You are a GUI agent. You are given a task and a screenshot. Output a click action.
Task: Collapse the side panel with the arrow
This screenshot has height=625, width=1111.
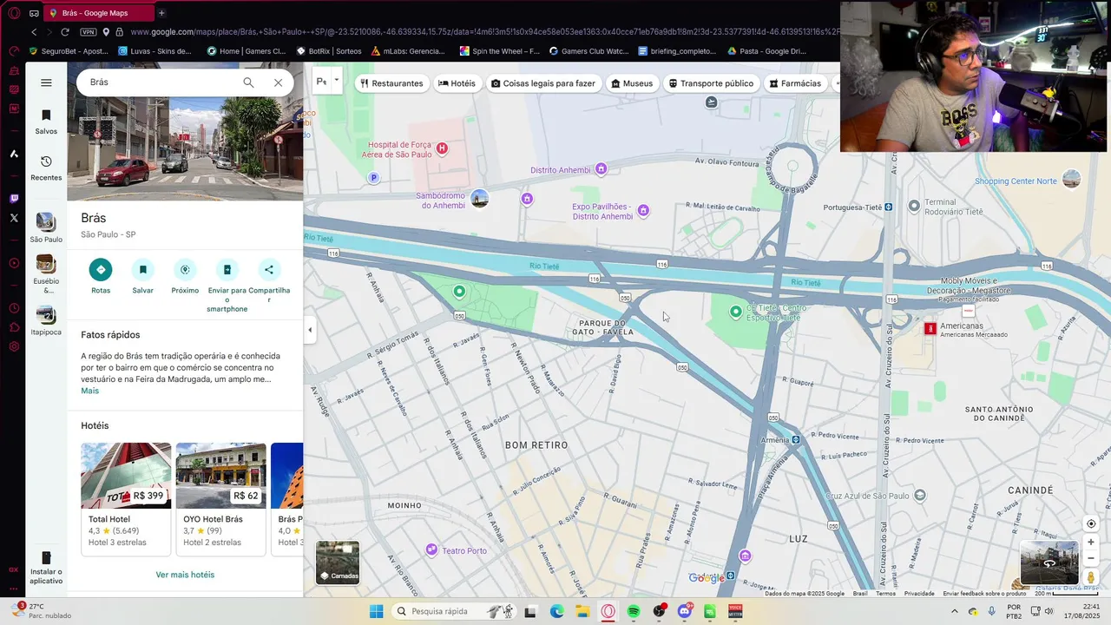310,330
